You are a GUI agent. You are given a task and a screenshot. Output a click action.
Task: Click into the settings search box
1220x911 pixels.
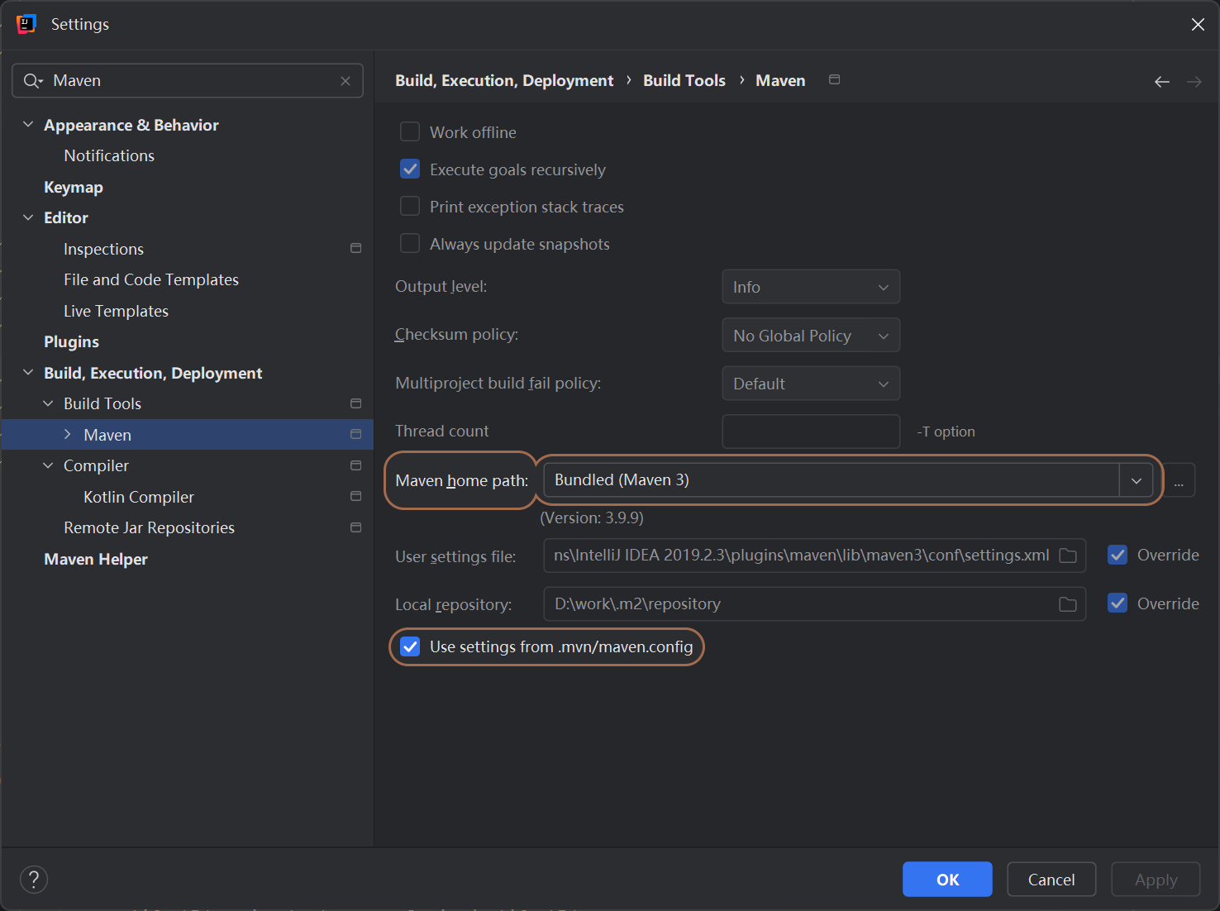pyautogui.click(x=188, y=81)
